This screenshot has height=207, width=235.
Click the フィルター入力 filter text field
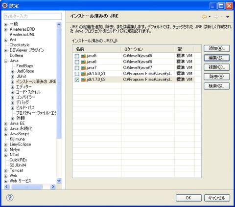(x=33, y=17)
